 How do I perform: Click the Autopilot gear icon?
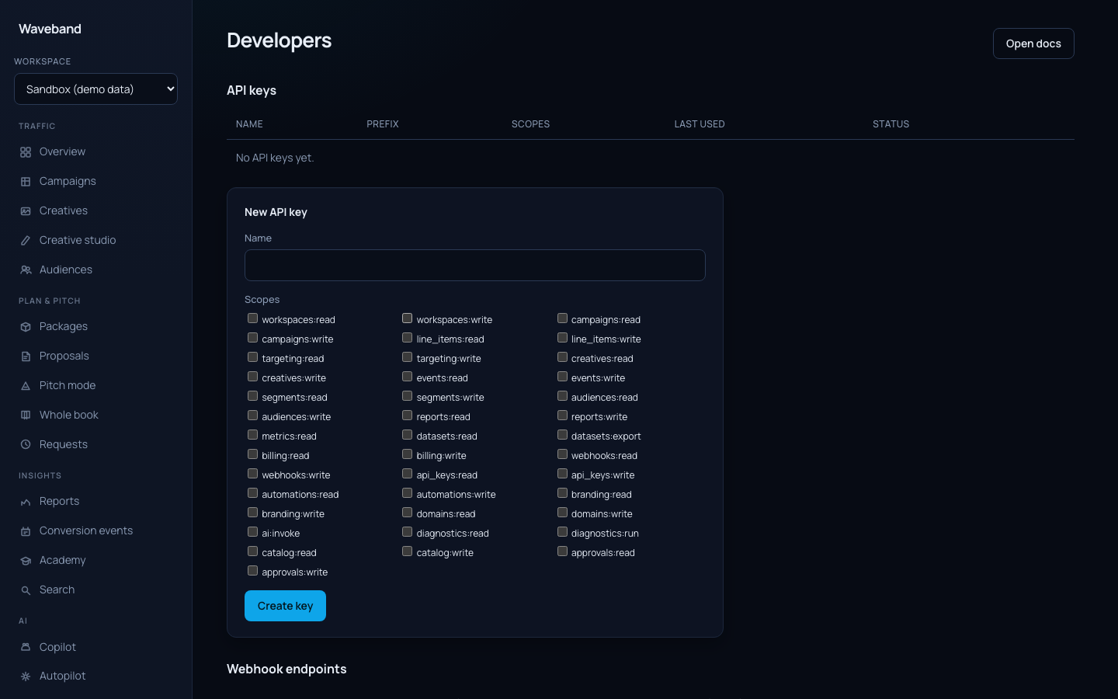pyautogui.click(x=26, y=676)
